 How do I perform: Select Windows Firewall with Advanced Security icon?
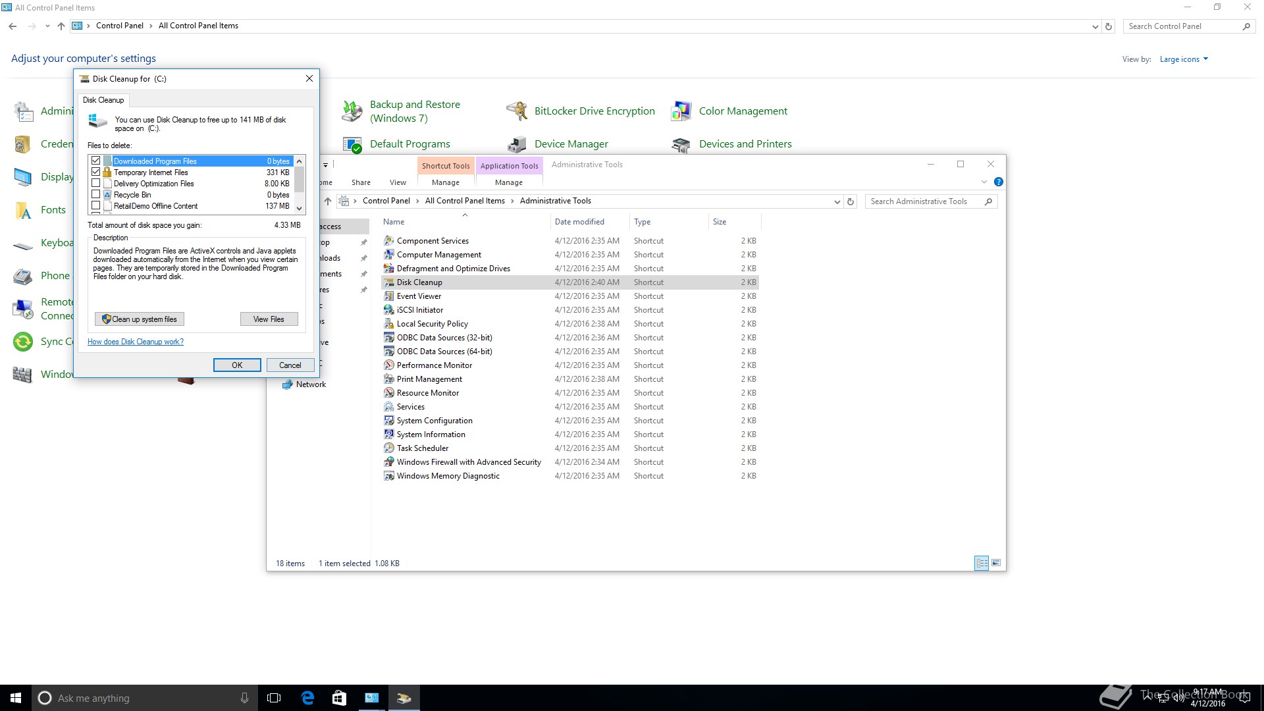tap(389, 462)
